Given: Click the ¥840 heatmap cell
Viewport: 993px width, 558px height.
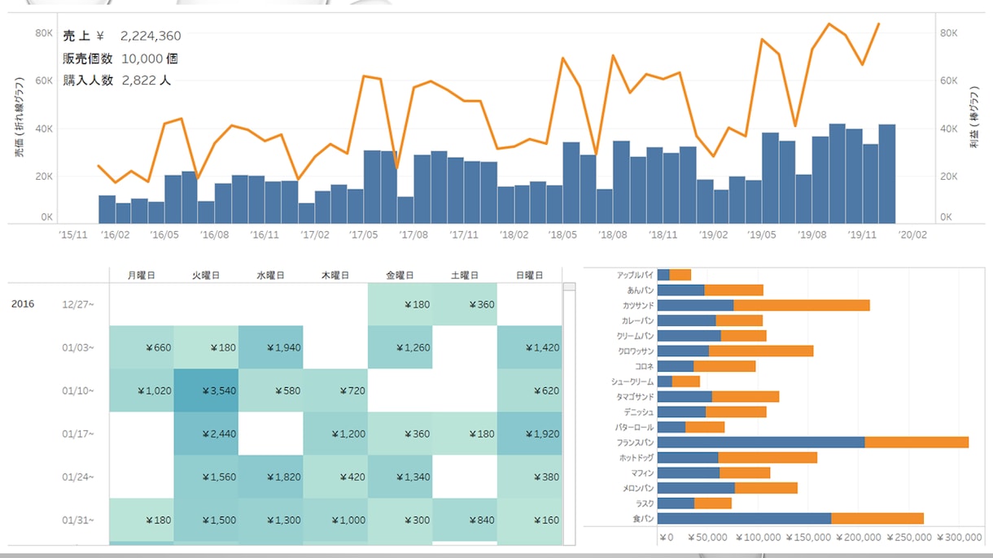Looking at the screenshot, I should pyautogui.click(x=465, y=520).
